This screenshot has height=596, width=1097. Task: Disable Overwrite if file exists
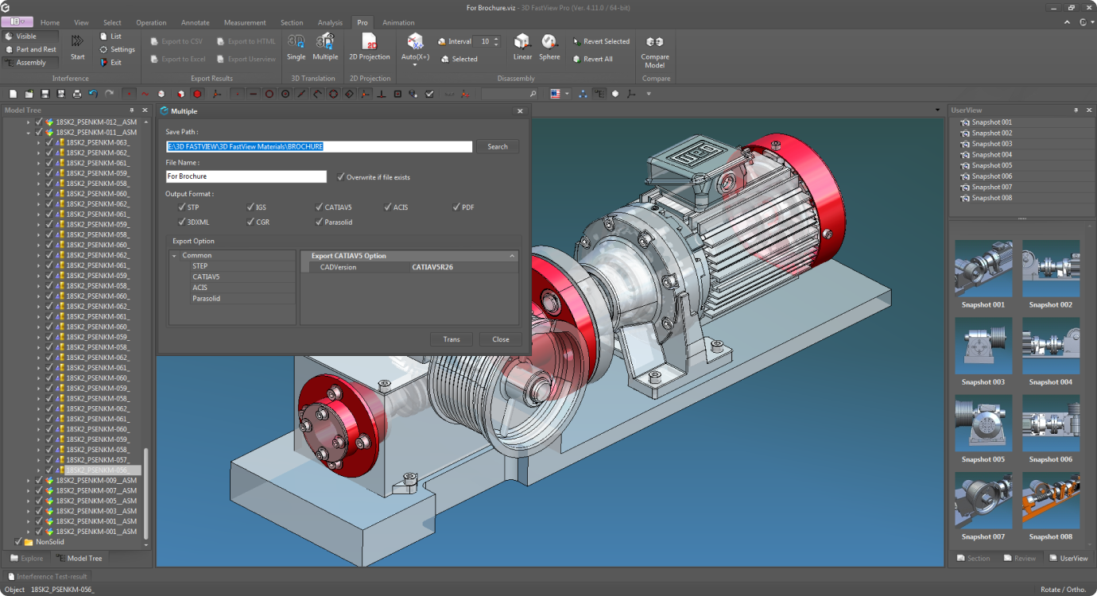tap(341, 177)
